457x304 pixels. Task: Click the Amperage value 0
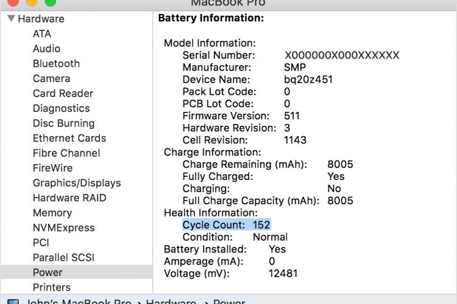[272, 261]
